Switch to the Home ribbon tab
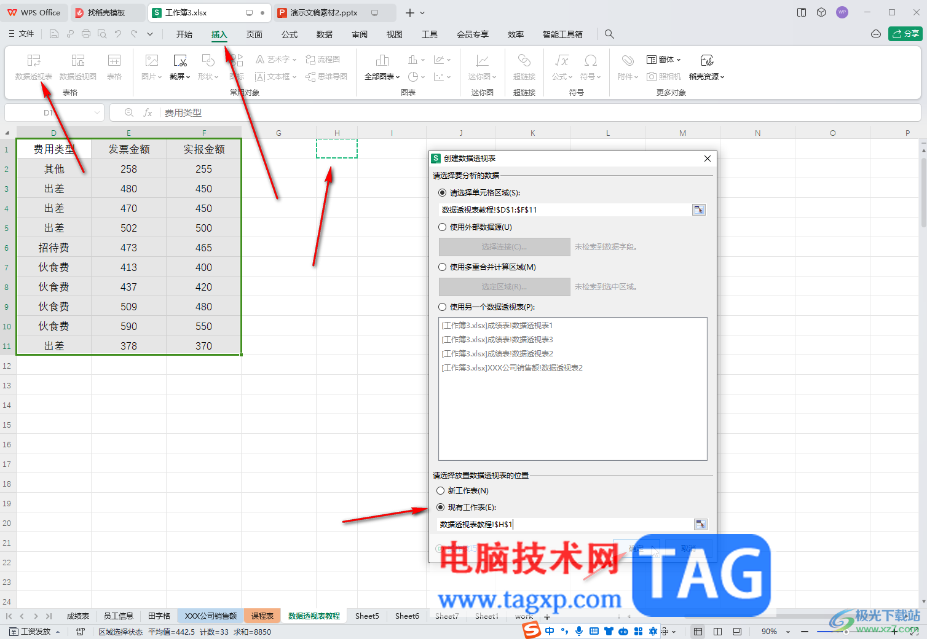The image size is (927, 639). pos(184,34)
